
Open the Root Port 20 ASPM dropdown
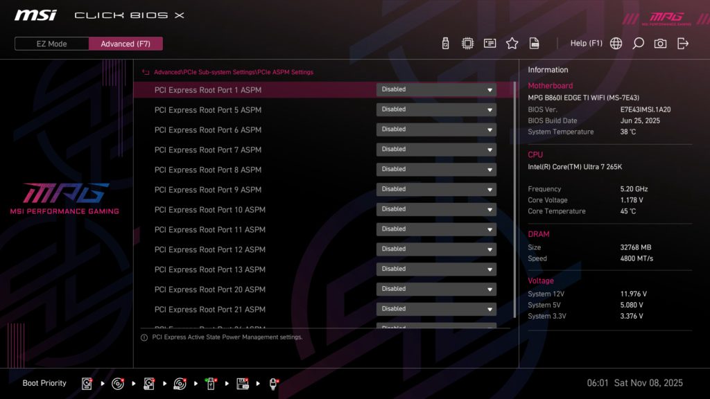(x=436, y=289)
